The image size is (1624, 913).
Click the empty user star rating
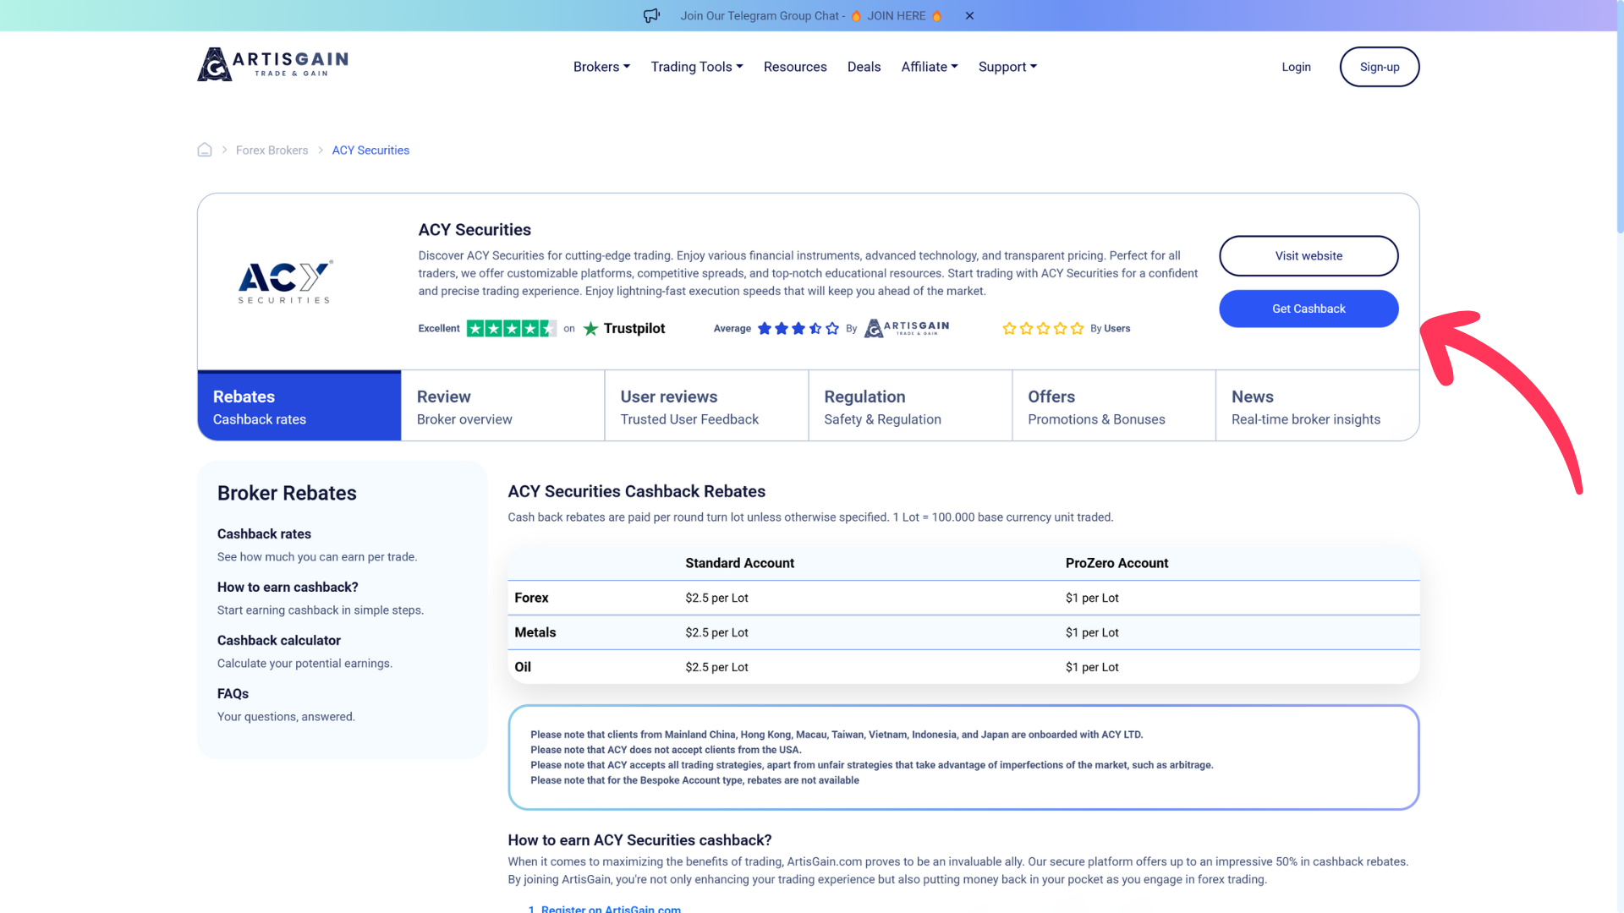pyautogui.click(x=1043, y=328)
